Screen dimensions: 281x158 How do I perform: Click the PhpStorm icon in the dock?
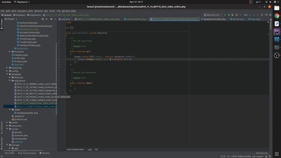pos(277,32)
